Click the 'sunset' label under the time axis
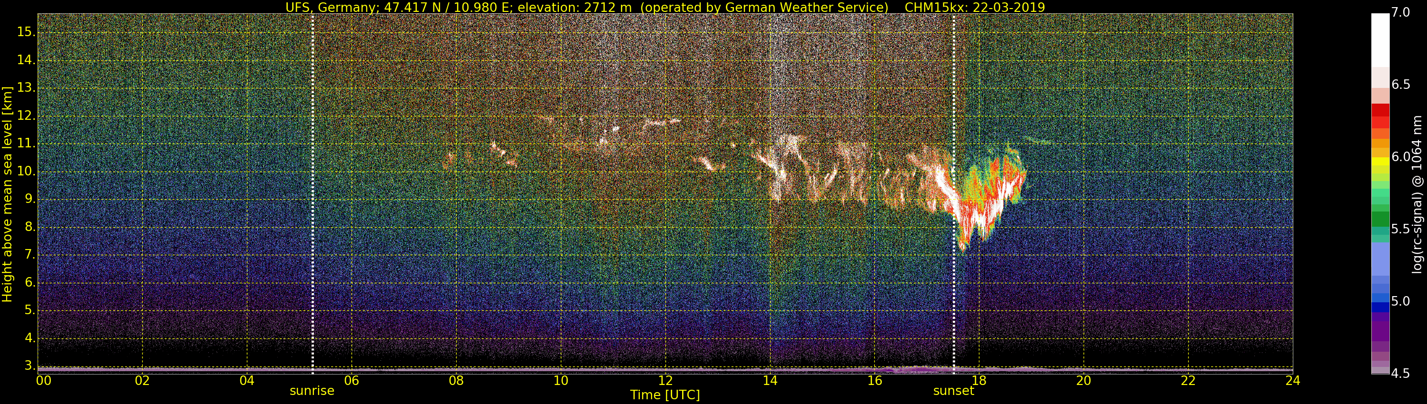 (x=953, y=391)
